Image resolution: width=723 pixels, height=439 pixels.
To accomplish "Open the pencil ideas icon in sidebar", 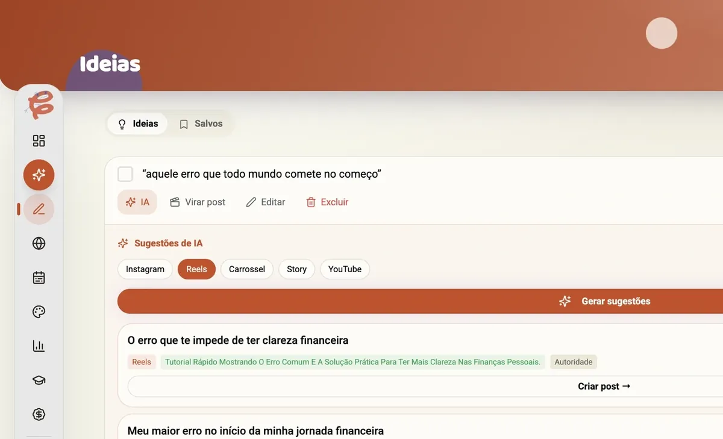I will coord(39,210).
